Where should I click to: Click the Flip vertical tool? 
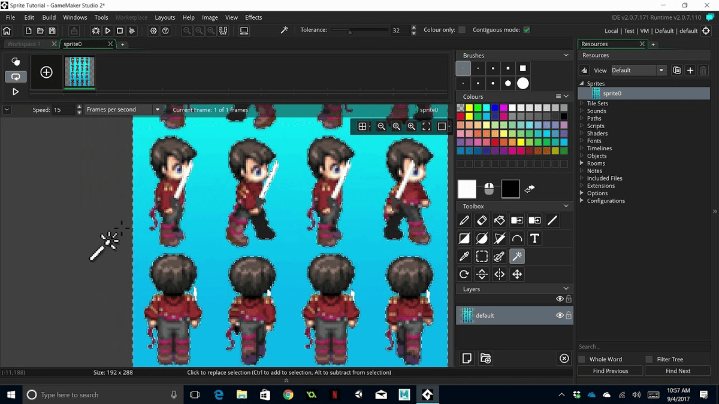coord(482,274)
